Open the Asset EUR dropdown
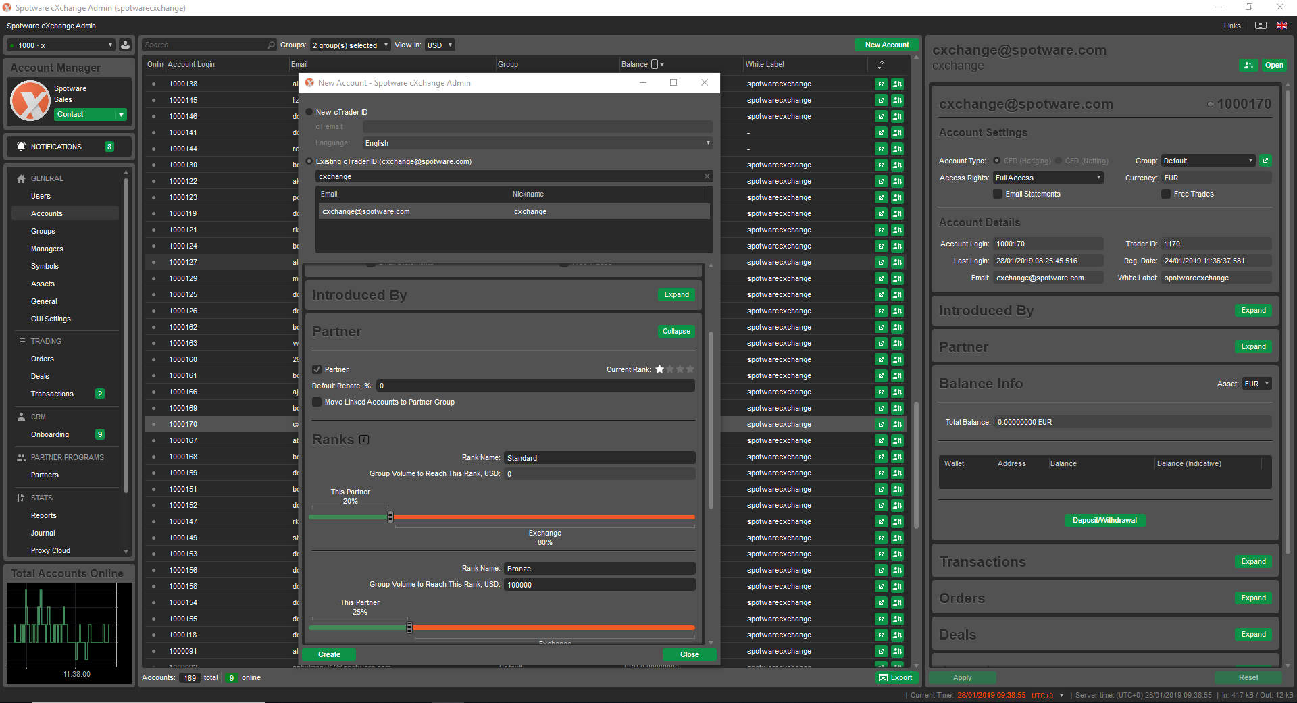This screenshot has width=1297, height=703. click(1256, 384)
